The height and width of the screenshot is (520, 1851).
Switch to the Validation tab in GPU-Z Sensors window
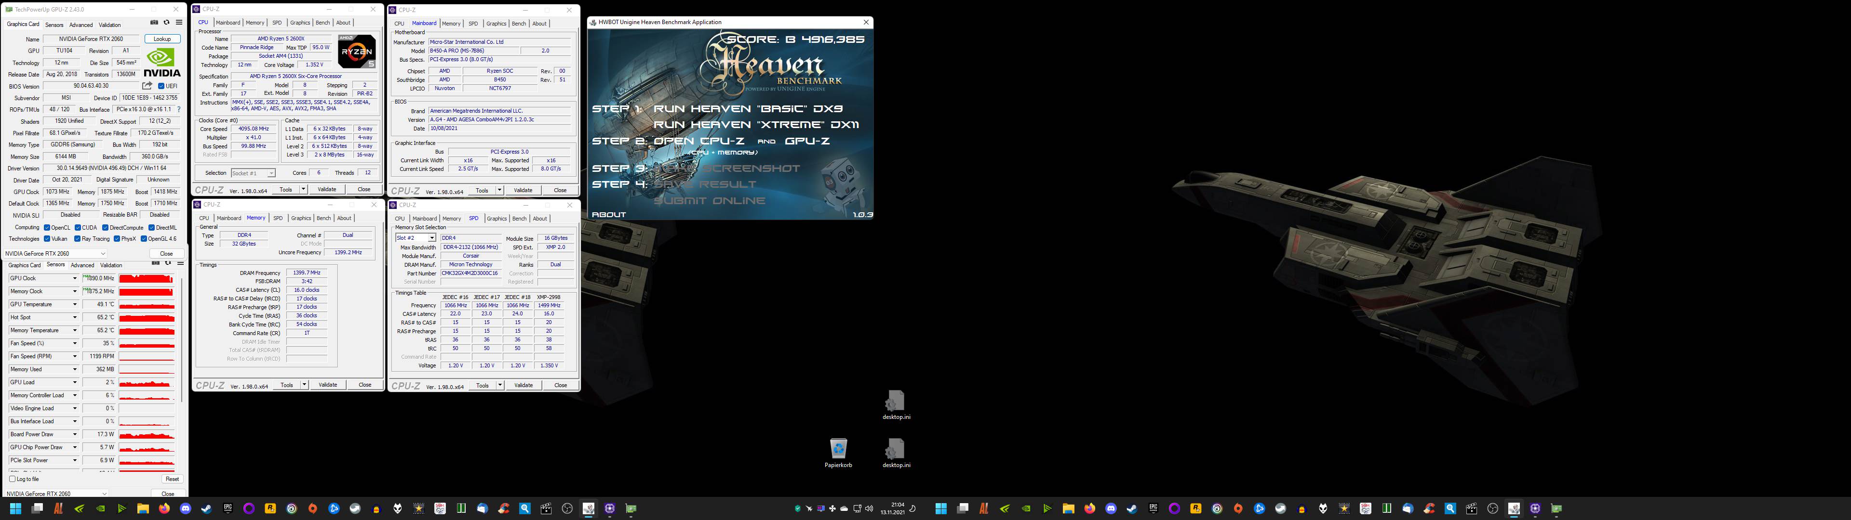(x=111, y=265)
